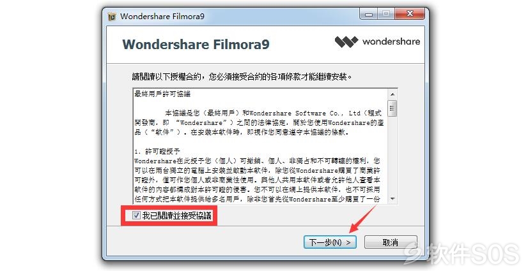Click the license agreement scrollbar thumb
Viewport: 528px width, 271px height.
coord(392,108)
